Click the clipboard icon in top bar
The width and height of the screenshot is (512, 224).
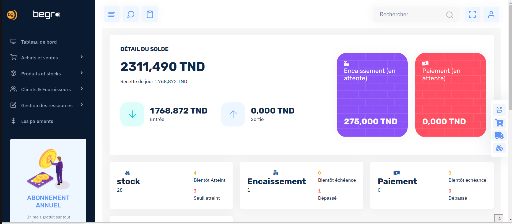(x=150, y=14)
